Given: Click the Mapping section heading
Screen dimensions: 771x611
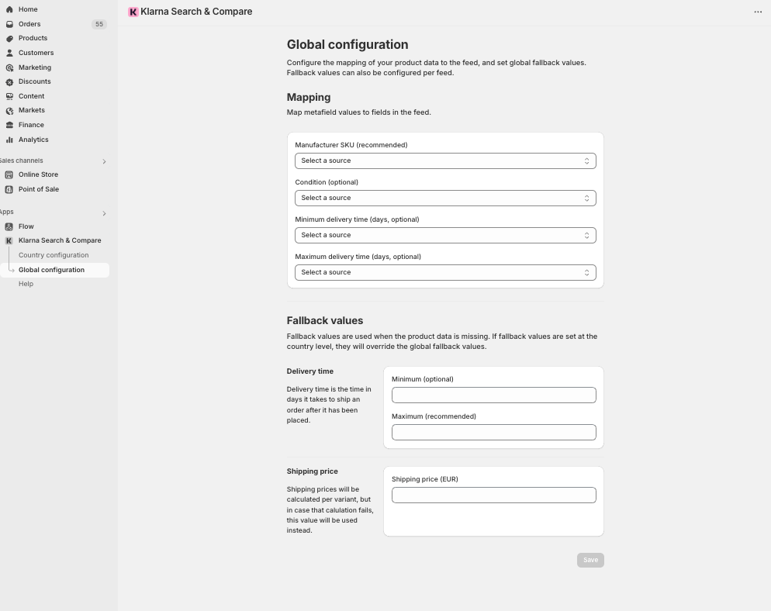Looking at the screenshot, I should pyautogui.click(x=309, y=98).
